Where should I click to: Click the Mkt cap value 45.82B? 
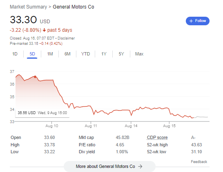click(123, 137)
